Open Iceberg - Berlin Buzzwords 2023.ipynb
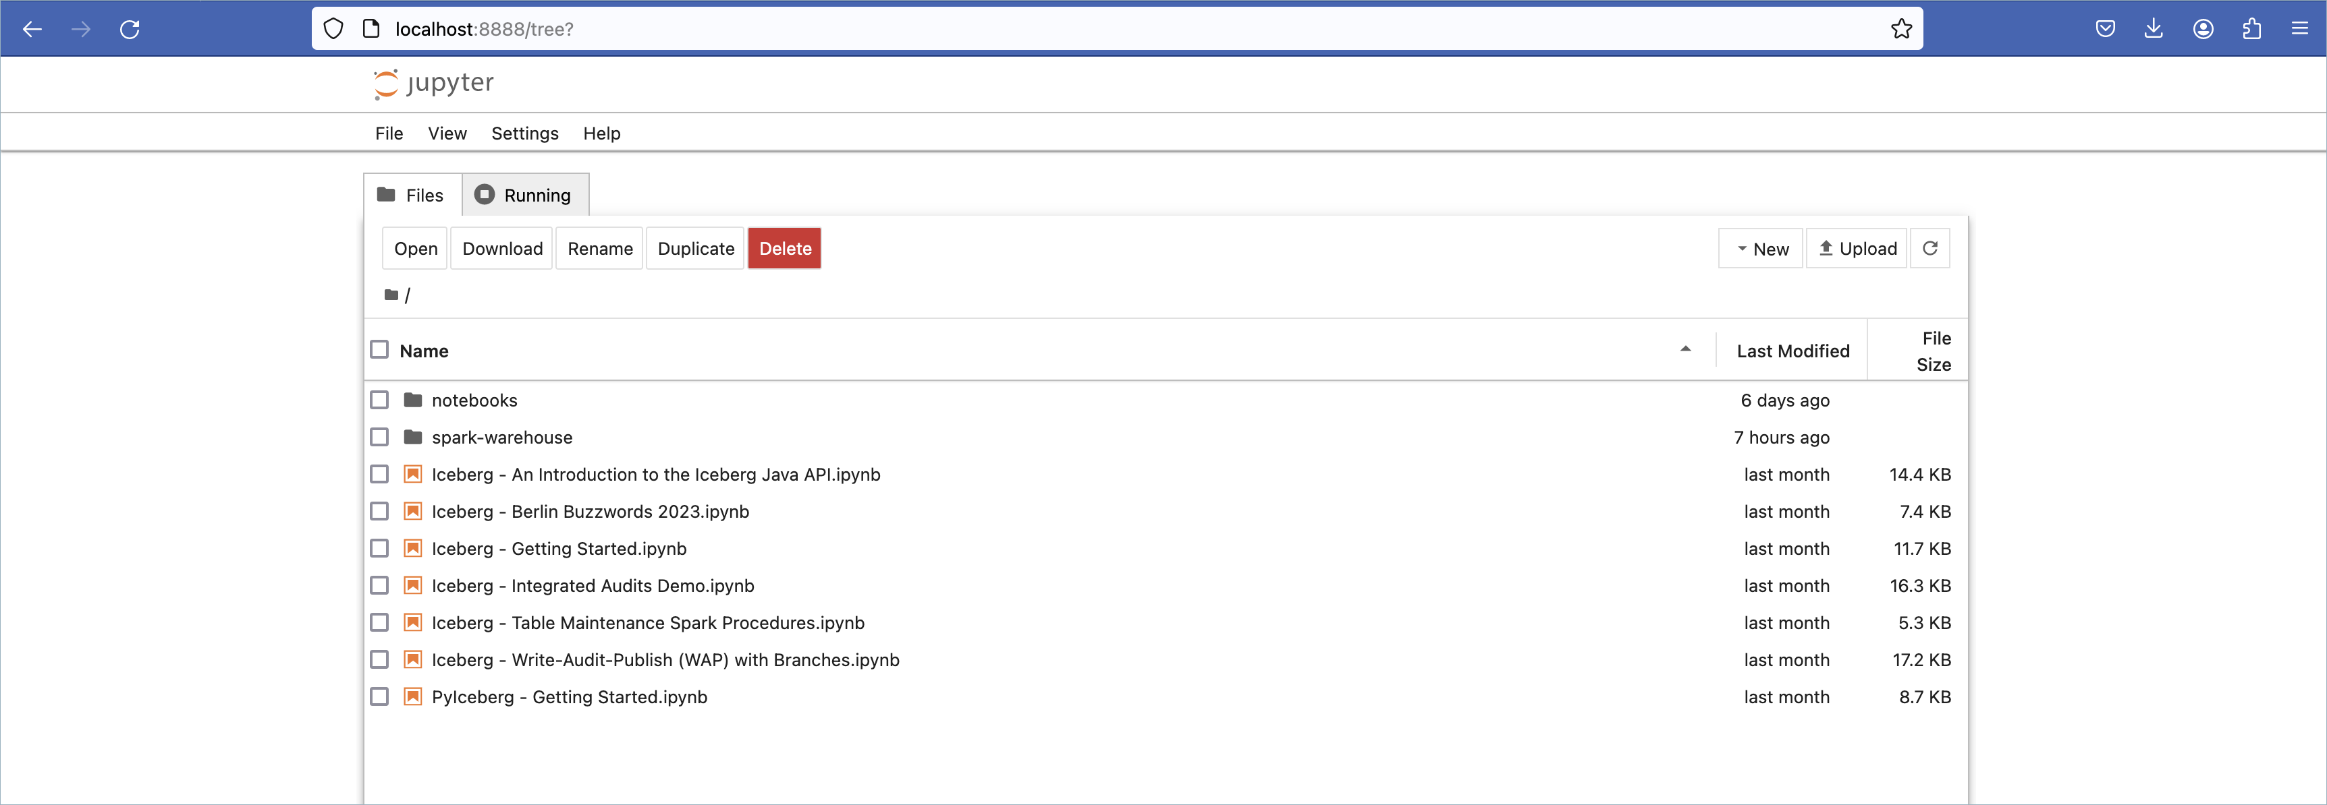The image size is (2327, 805). (590, 512)
